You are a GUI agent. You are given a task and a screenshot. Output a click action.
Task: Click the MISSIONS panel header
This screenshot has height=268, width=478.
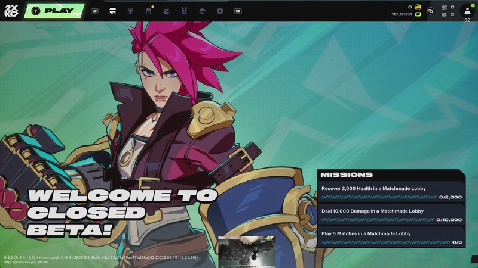pos(391,174)
